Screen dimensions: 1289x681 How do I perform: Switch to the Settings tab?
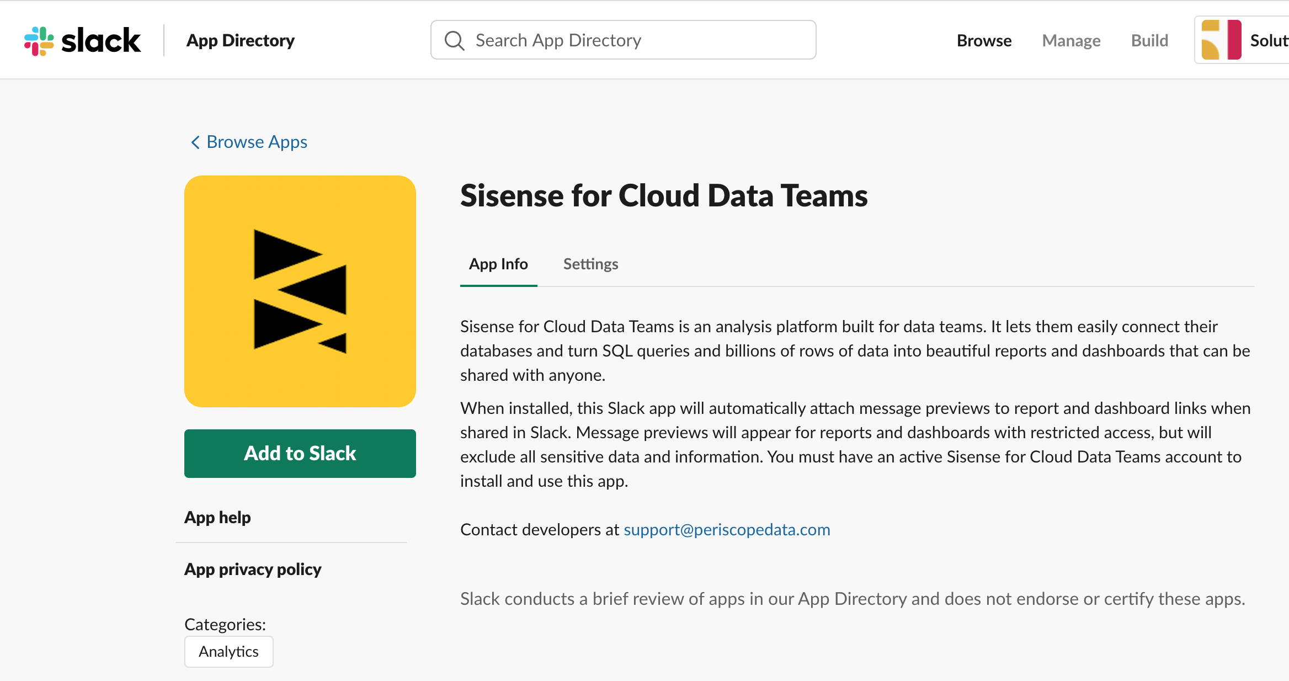click(x=590, y=264)
